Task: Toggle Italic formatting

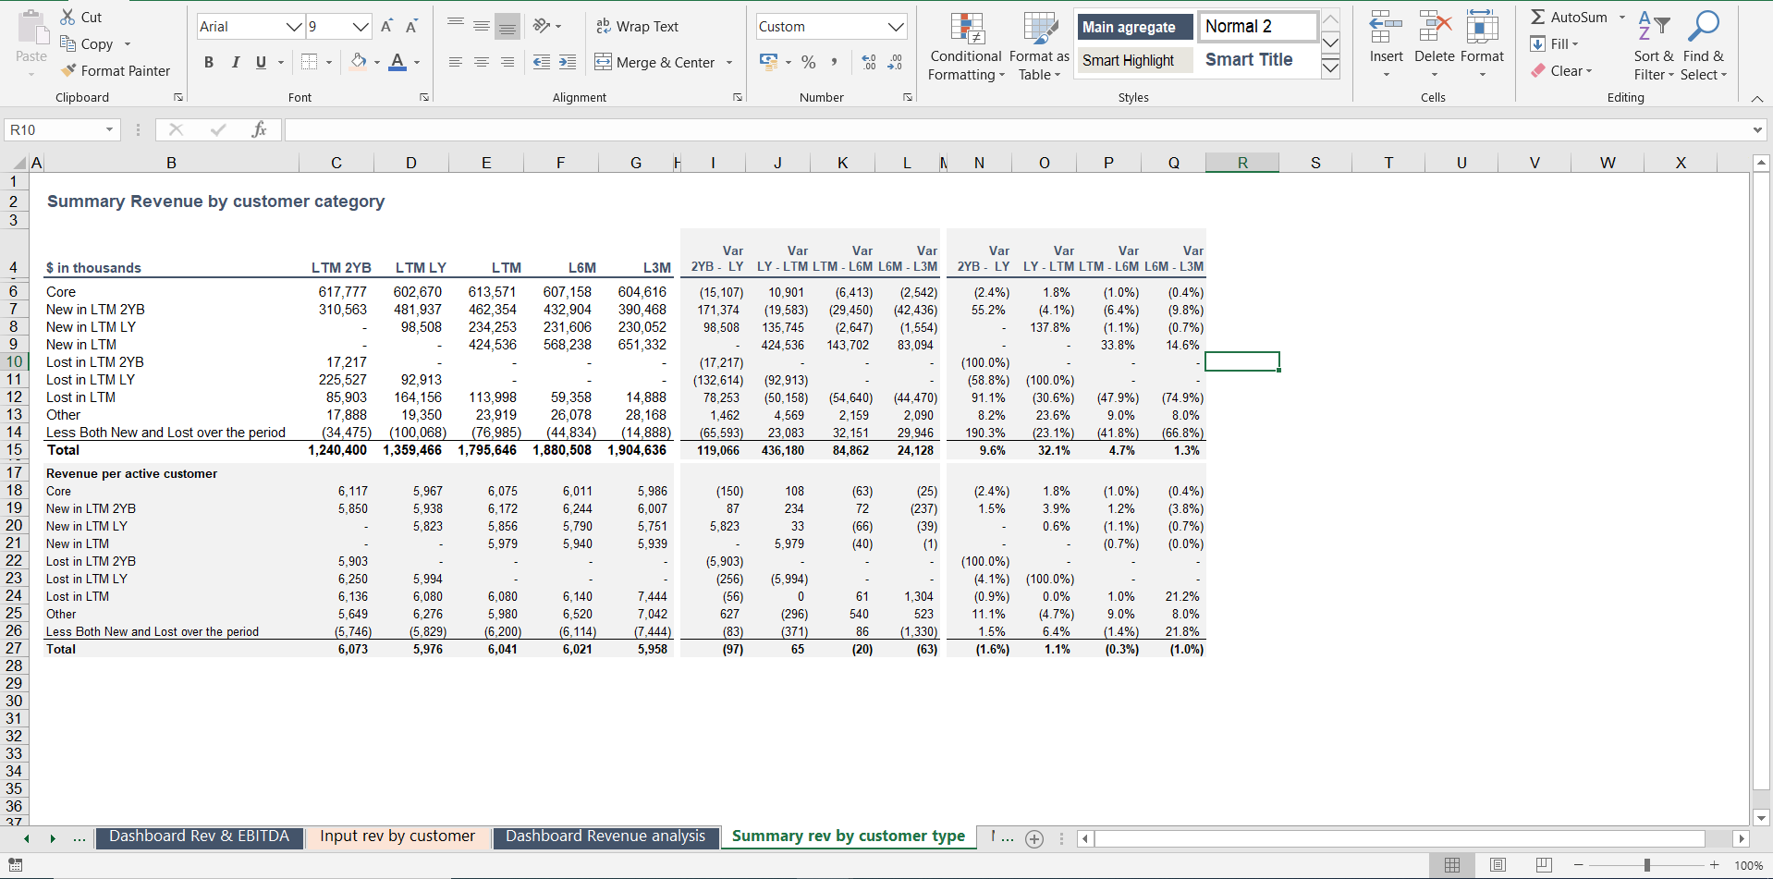Action: point(235,62)
